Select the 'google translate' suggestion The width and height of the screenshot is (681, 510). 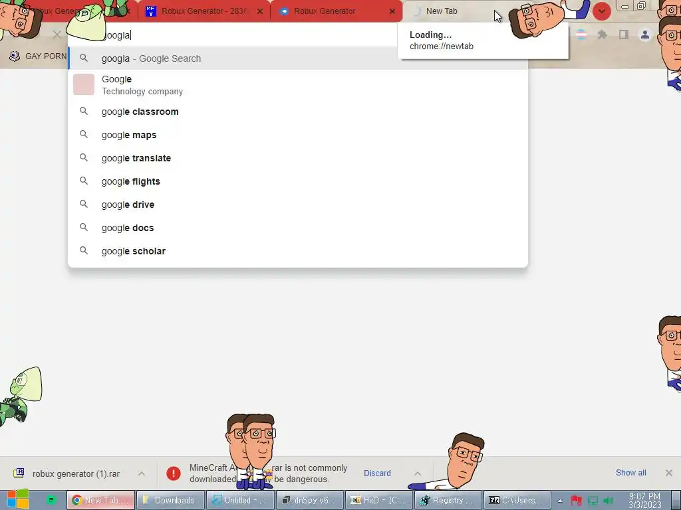(x=298, y=158)
